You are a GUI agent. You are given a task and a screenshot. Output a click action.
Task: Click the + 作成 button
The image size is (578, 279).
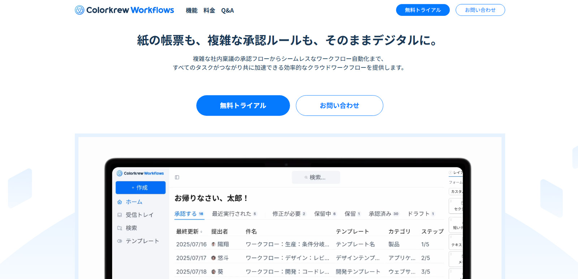coord(141,187)
